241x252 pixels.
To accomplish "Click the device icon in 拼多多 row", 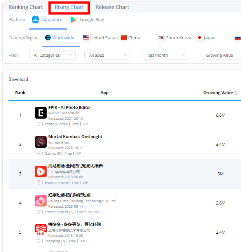I will tap(38, 241).
